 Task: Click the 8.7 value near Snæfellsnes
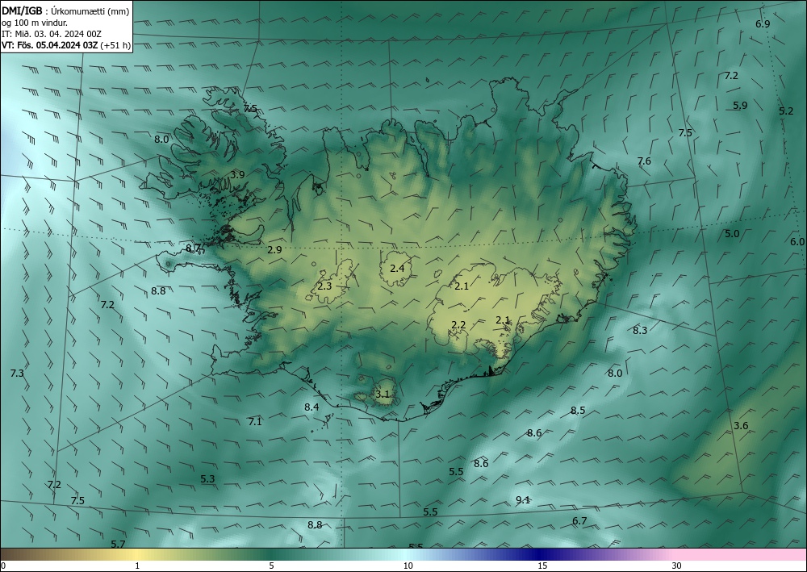click(193, 248)
